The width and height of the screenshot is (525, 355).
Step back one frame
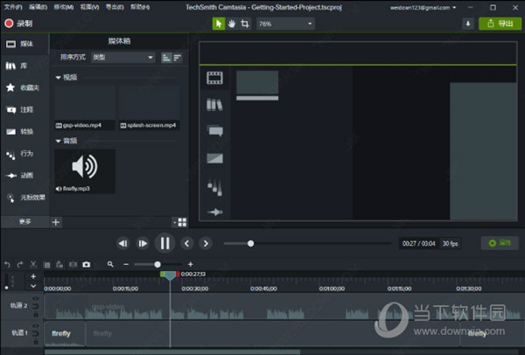(122, 243)
